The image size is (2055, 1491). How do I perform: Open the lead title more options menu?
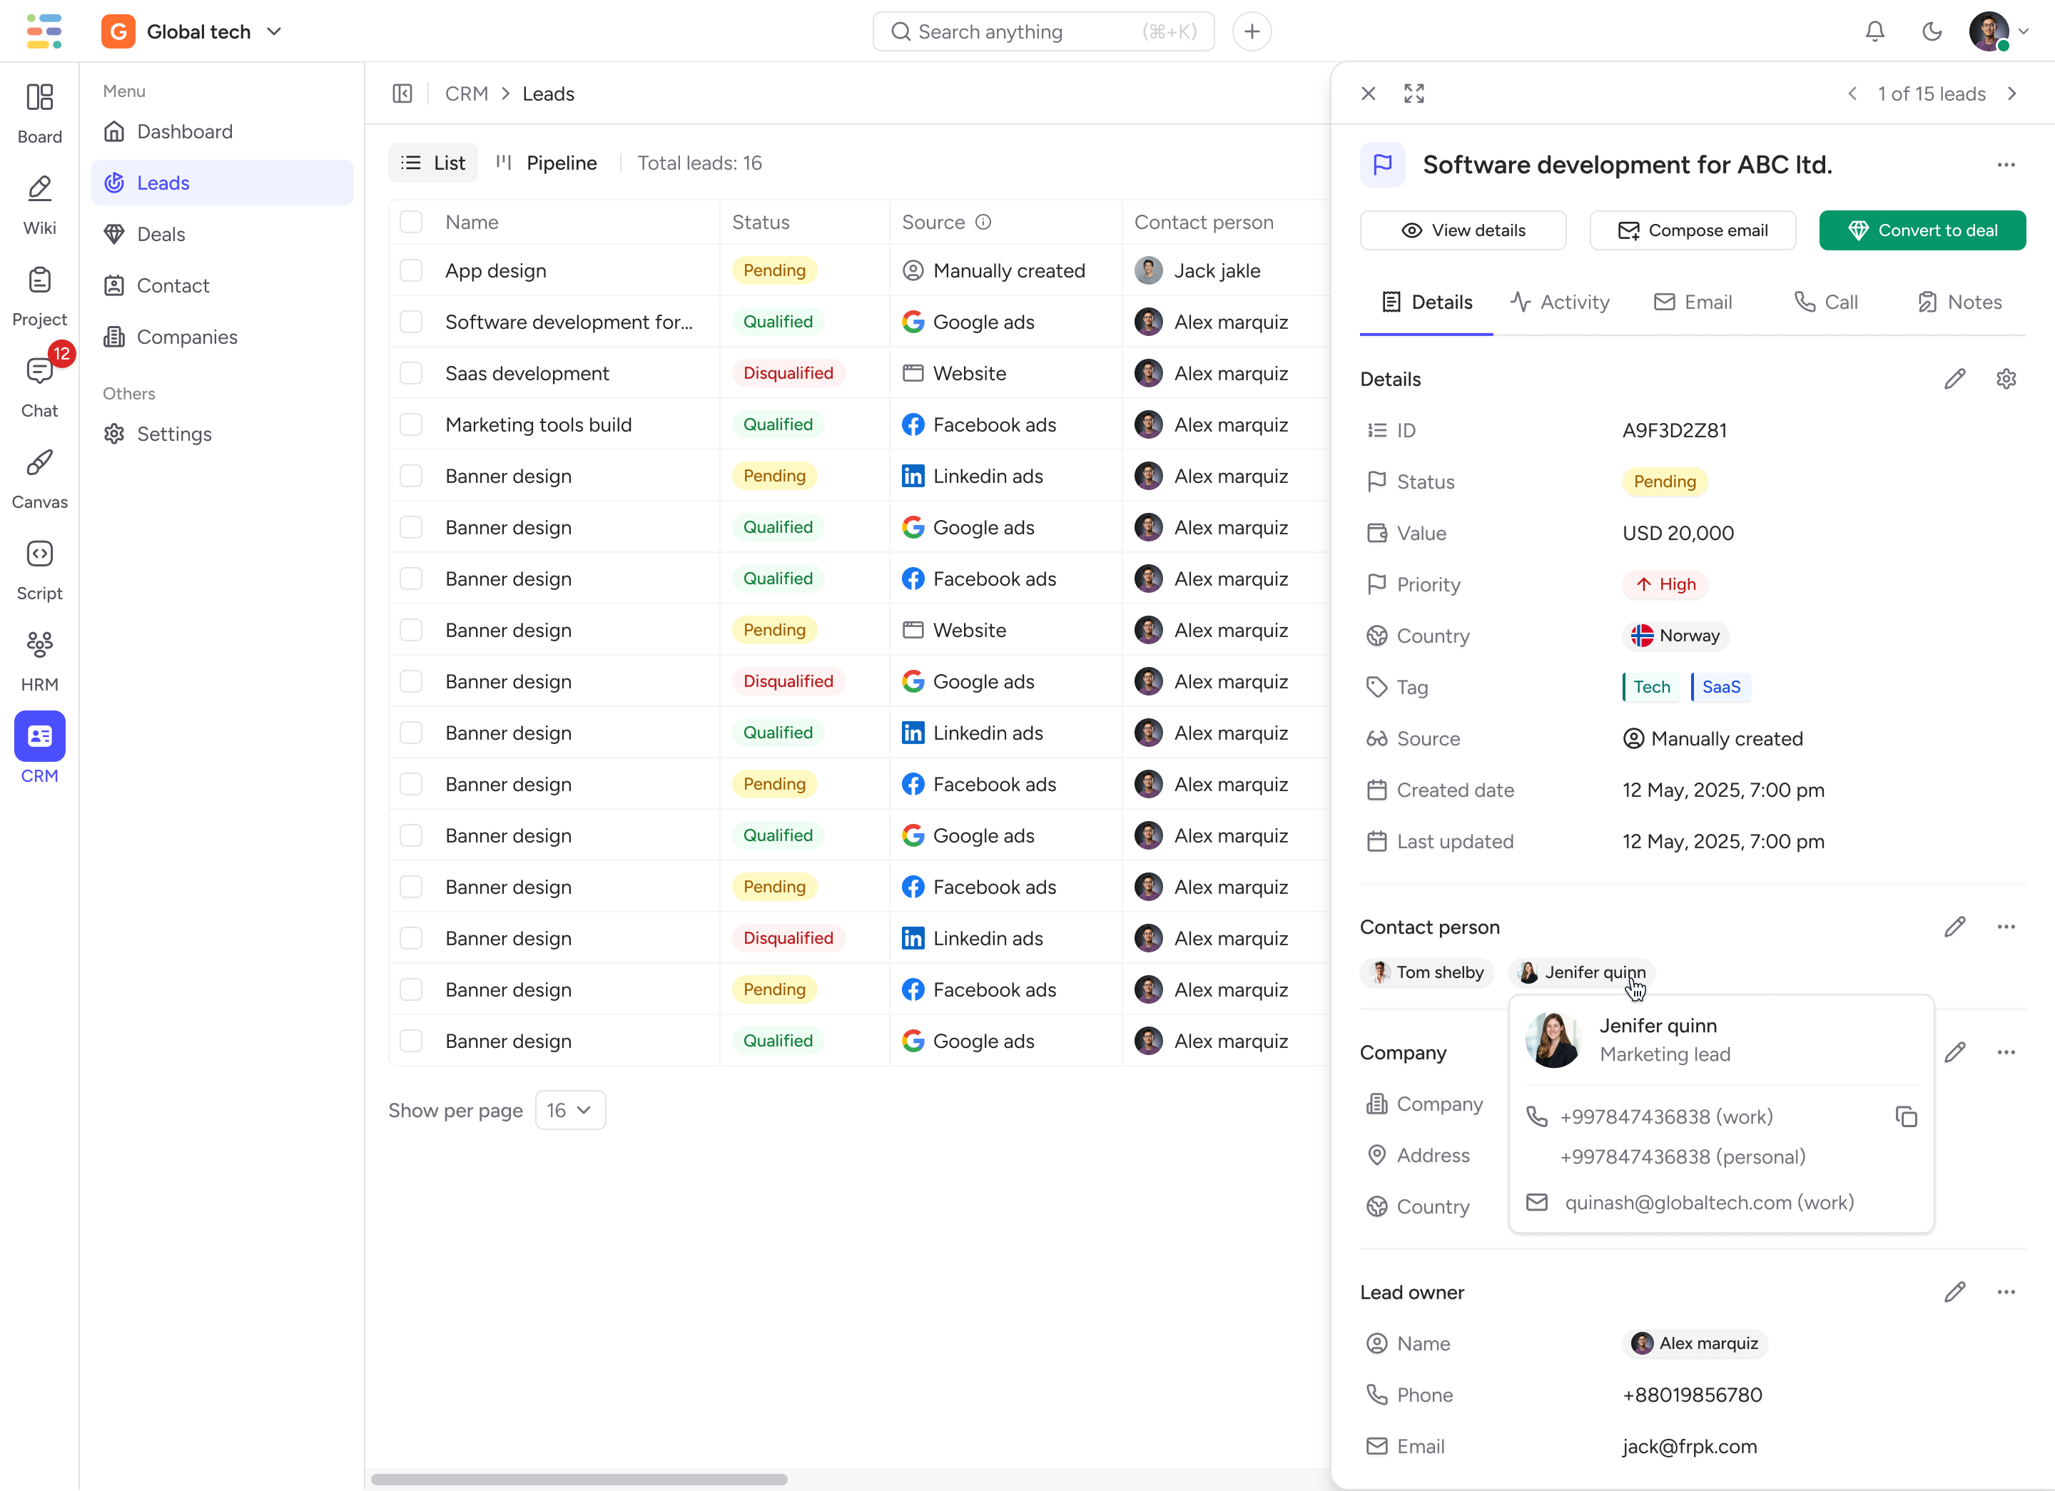(2005, 165)
